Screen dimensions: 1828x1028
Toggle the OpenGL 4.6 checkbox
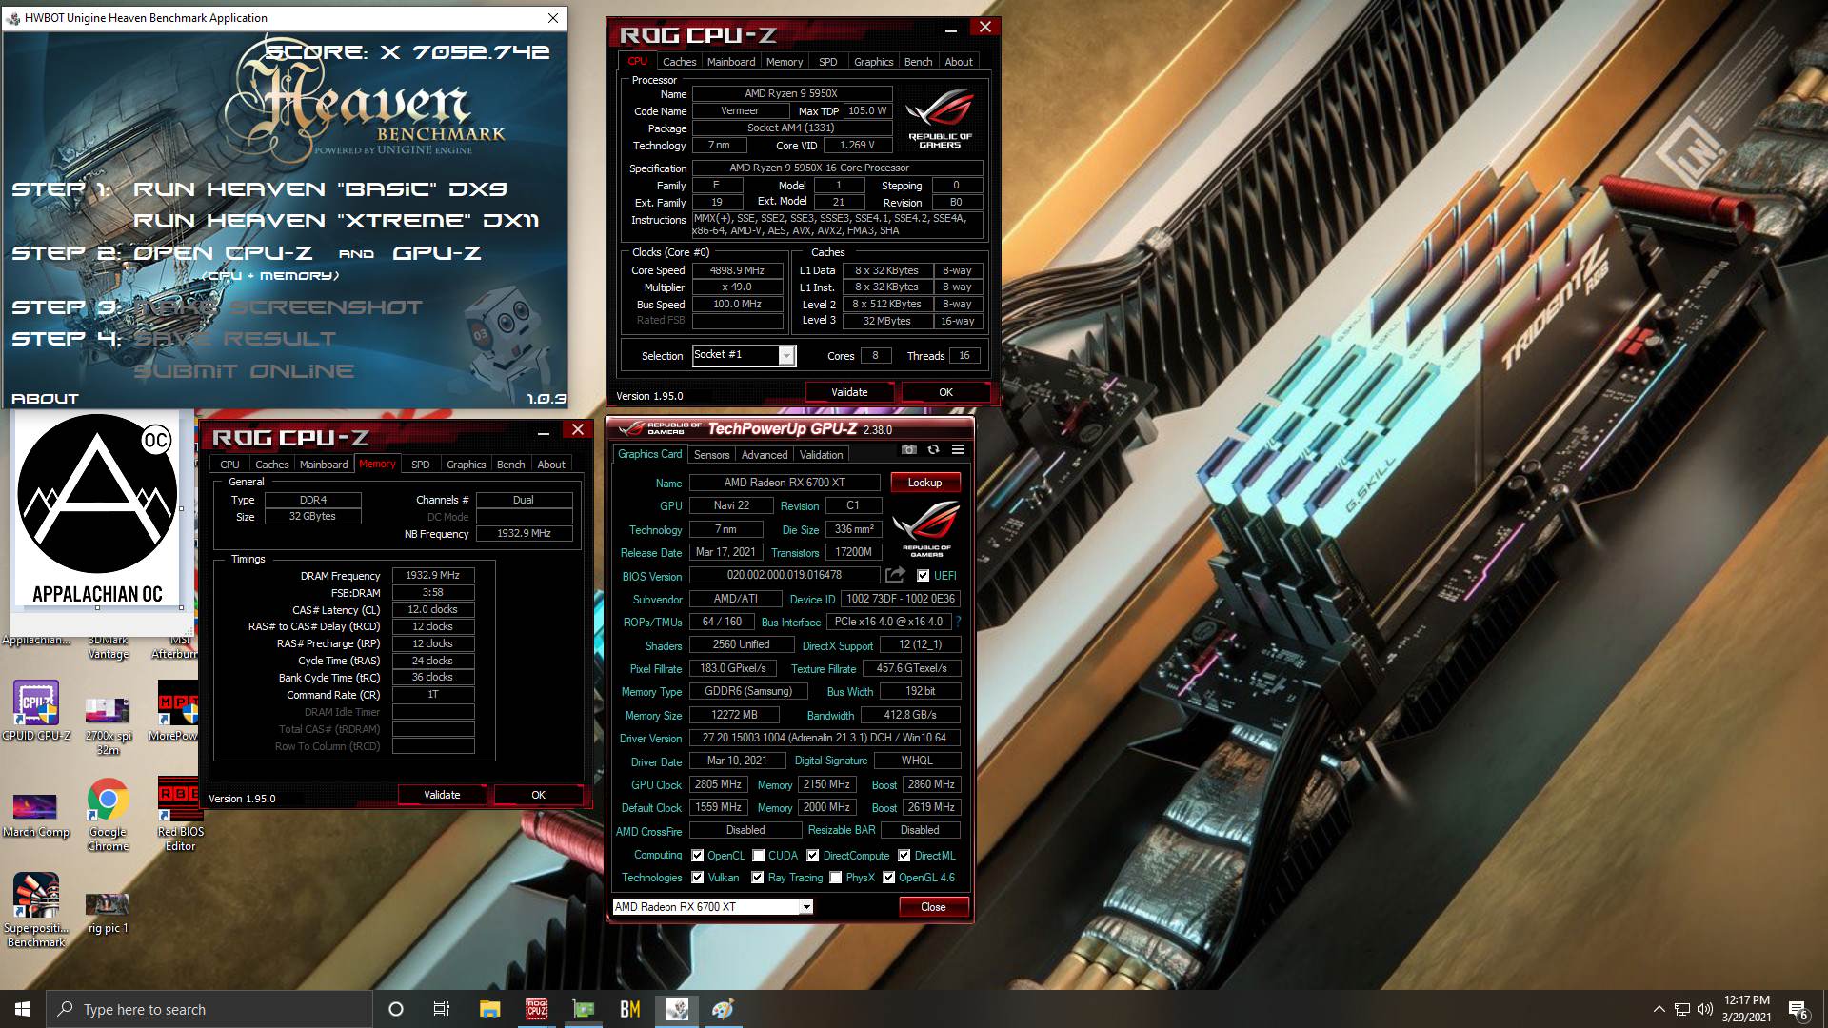tap(889, 878)
